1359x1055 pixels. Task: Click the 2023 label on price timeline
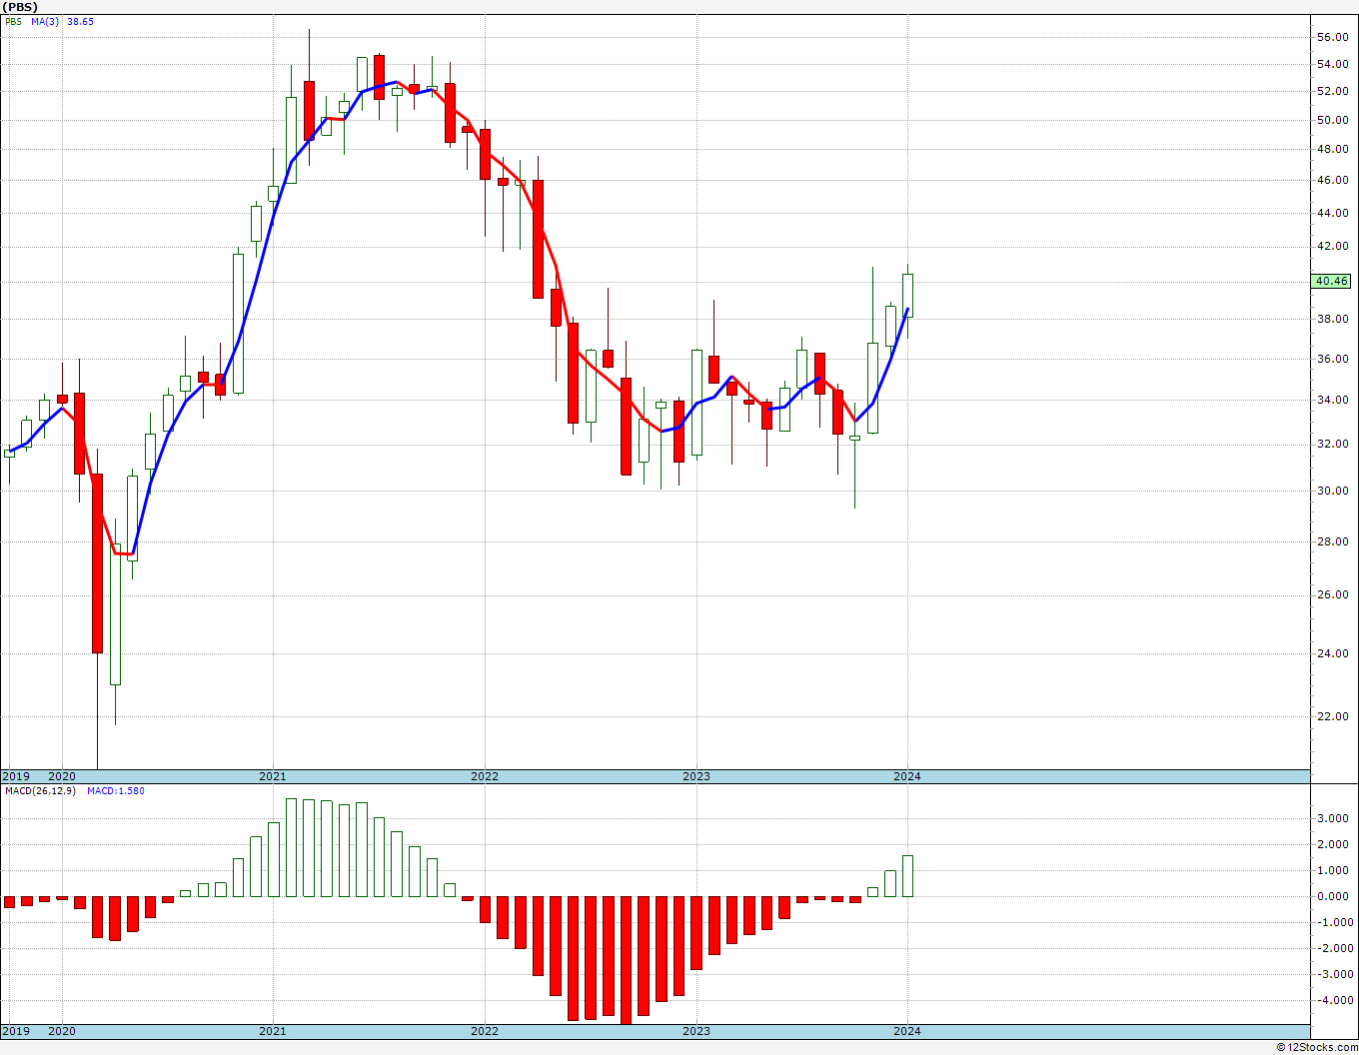[696, 776]
